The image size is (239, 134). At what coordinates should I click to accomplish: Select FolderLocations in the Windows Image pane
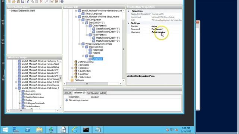pos(32,106)
